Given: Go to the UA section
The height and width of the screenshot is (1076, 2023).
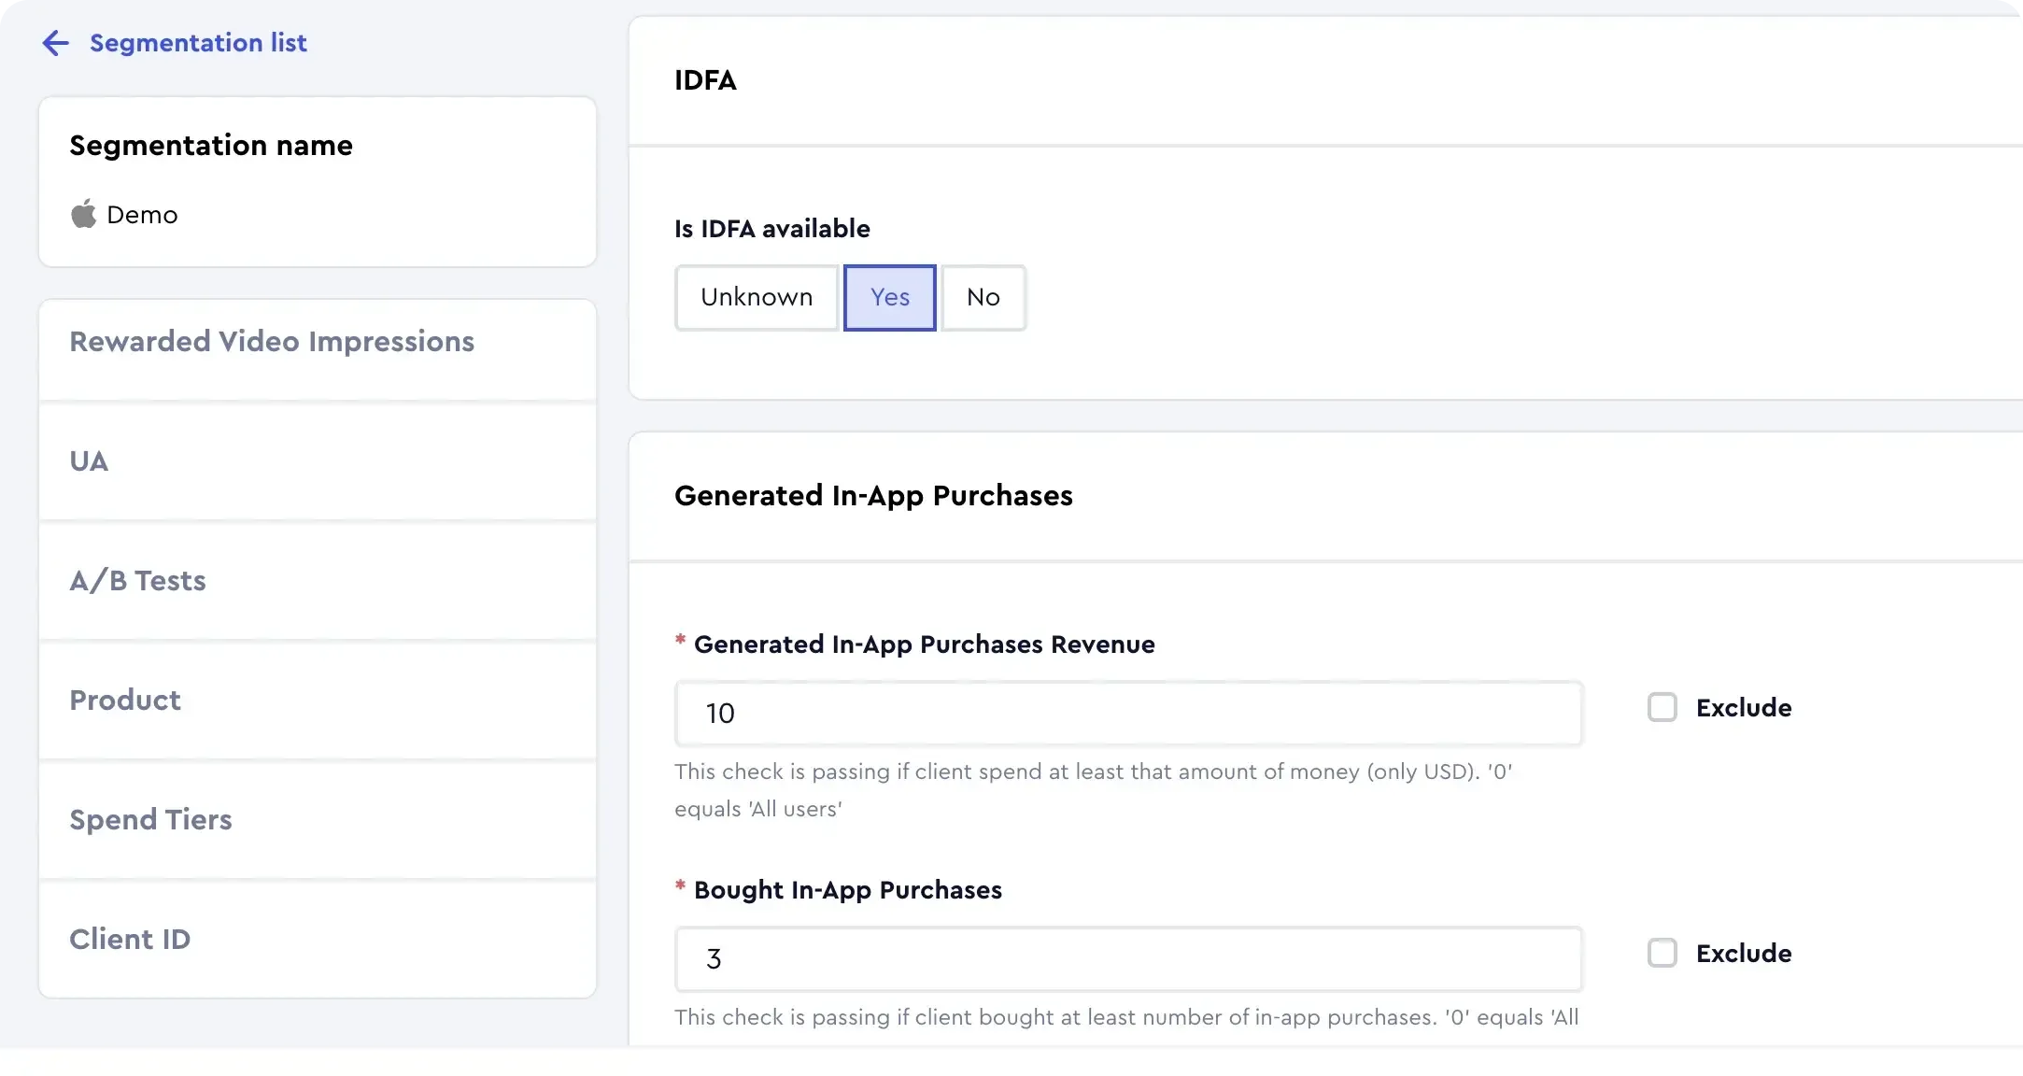Looking at the screenshot, I should tap(89, 461).
